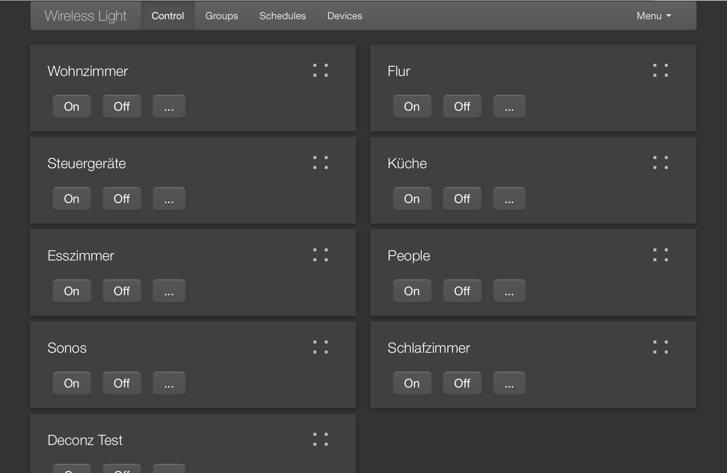727x473 pixels.
Task: Click the Wireless Light brand link
Action: (x=86, y=16)
